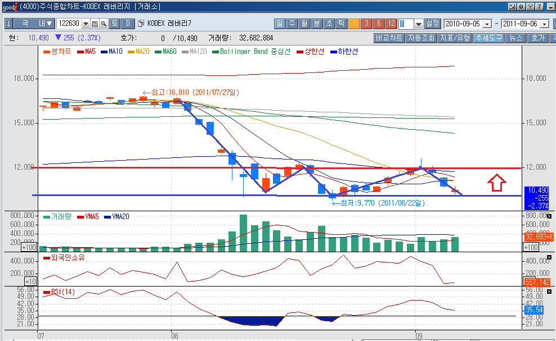The width and height of the screenshot is (556, 341).
Task: Click the VMA5 legend label
Action: 92,217
